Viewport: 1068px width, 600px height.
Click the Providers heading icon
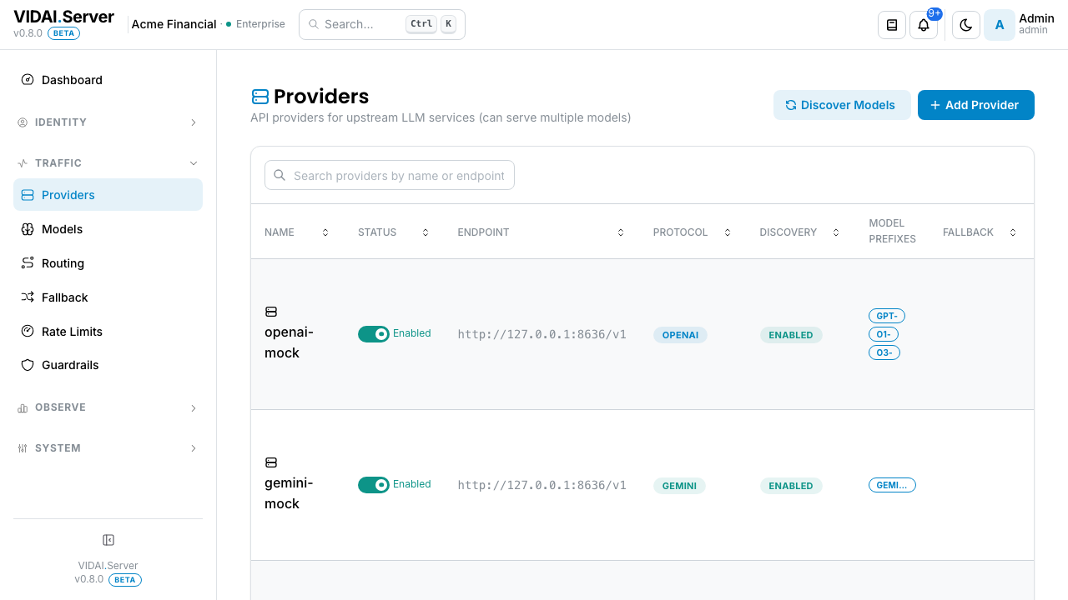pyautogui.click(x=260, y=97)
